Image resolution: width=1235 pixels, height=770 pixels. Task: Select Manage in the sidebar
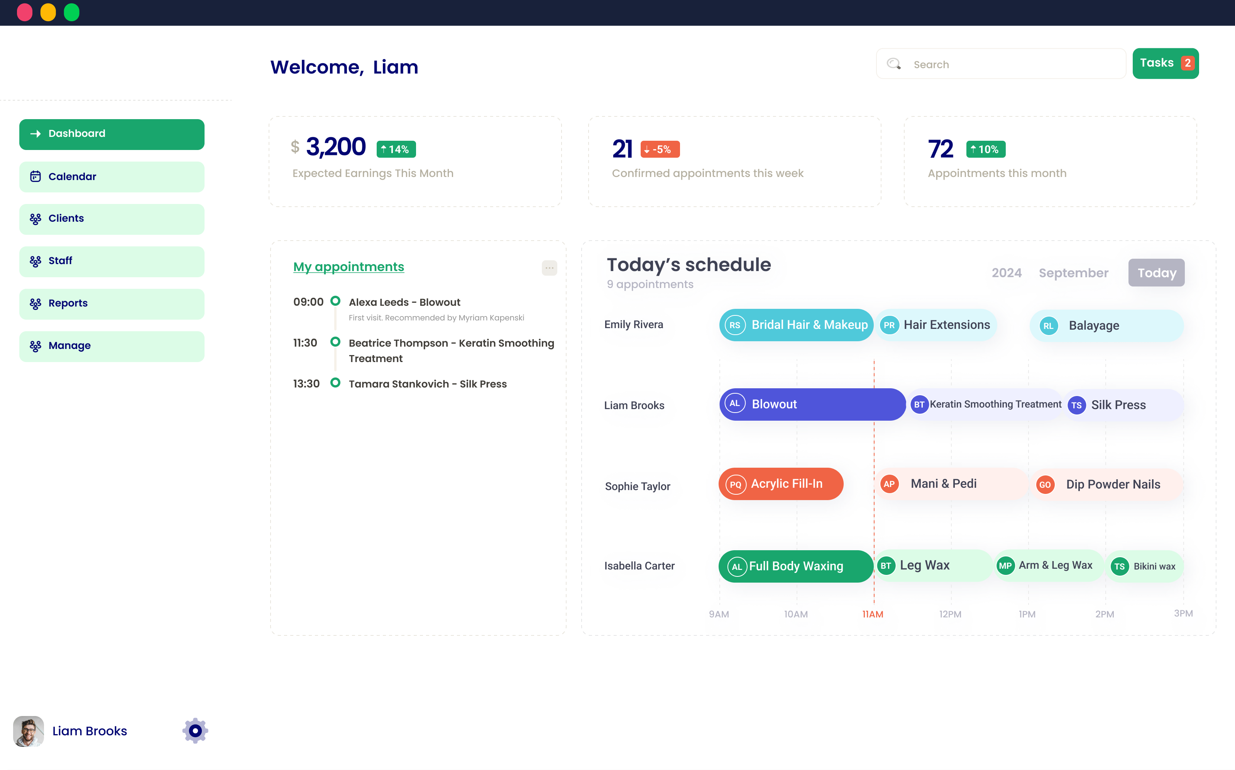[x=112, y=346]
